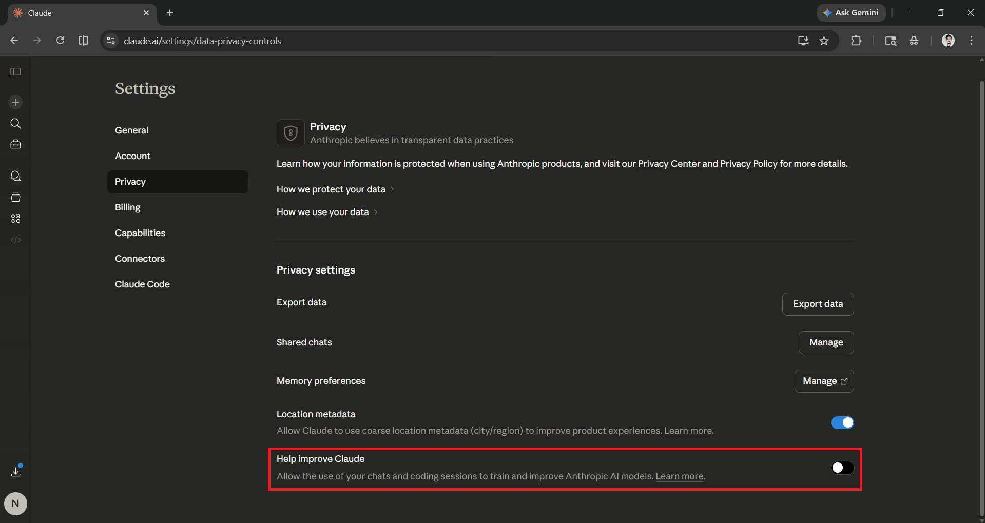Go back with the browser back arrow
Screen dimensions: 985x523
coord(14,41)
